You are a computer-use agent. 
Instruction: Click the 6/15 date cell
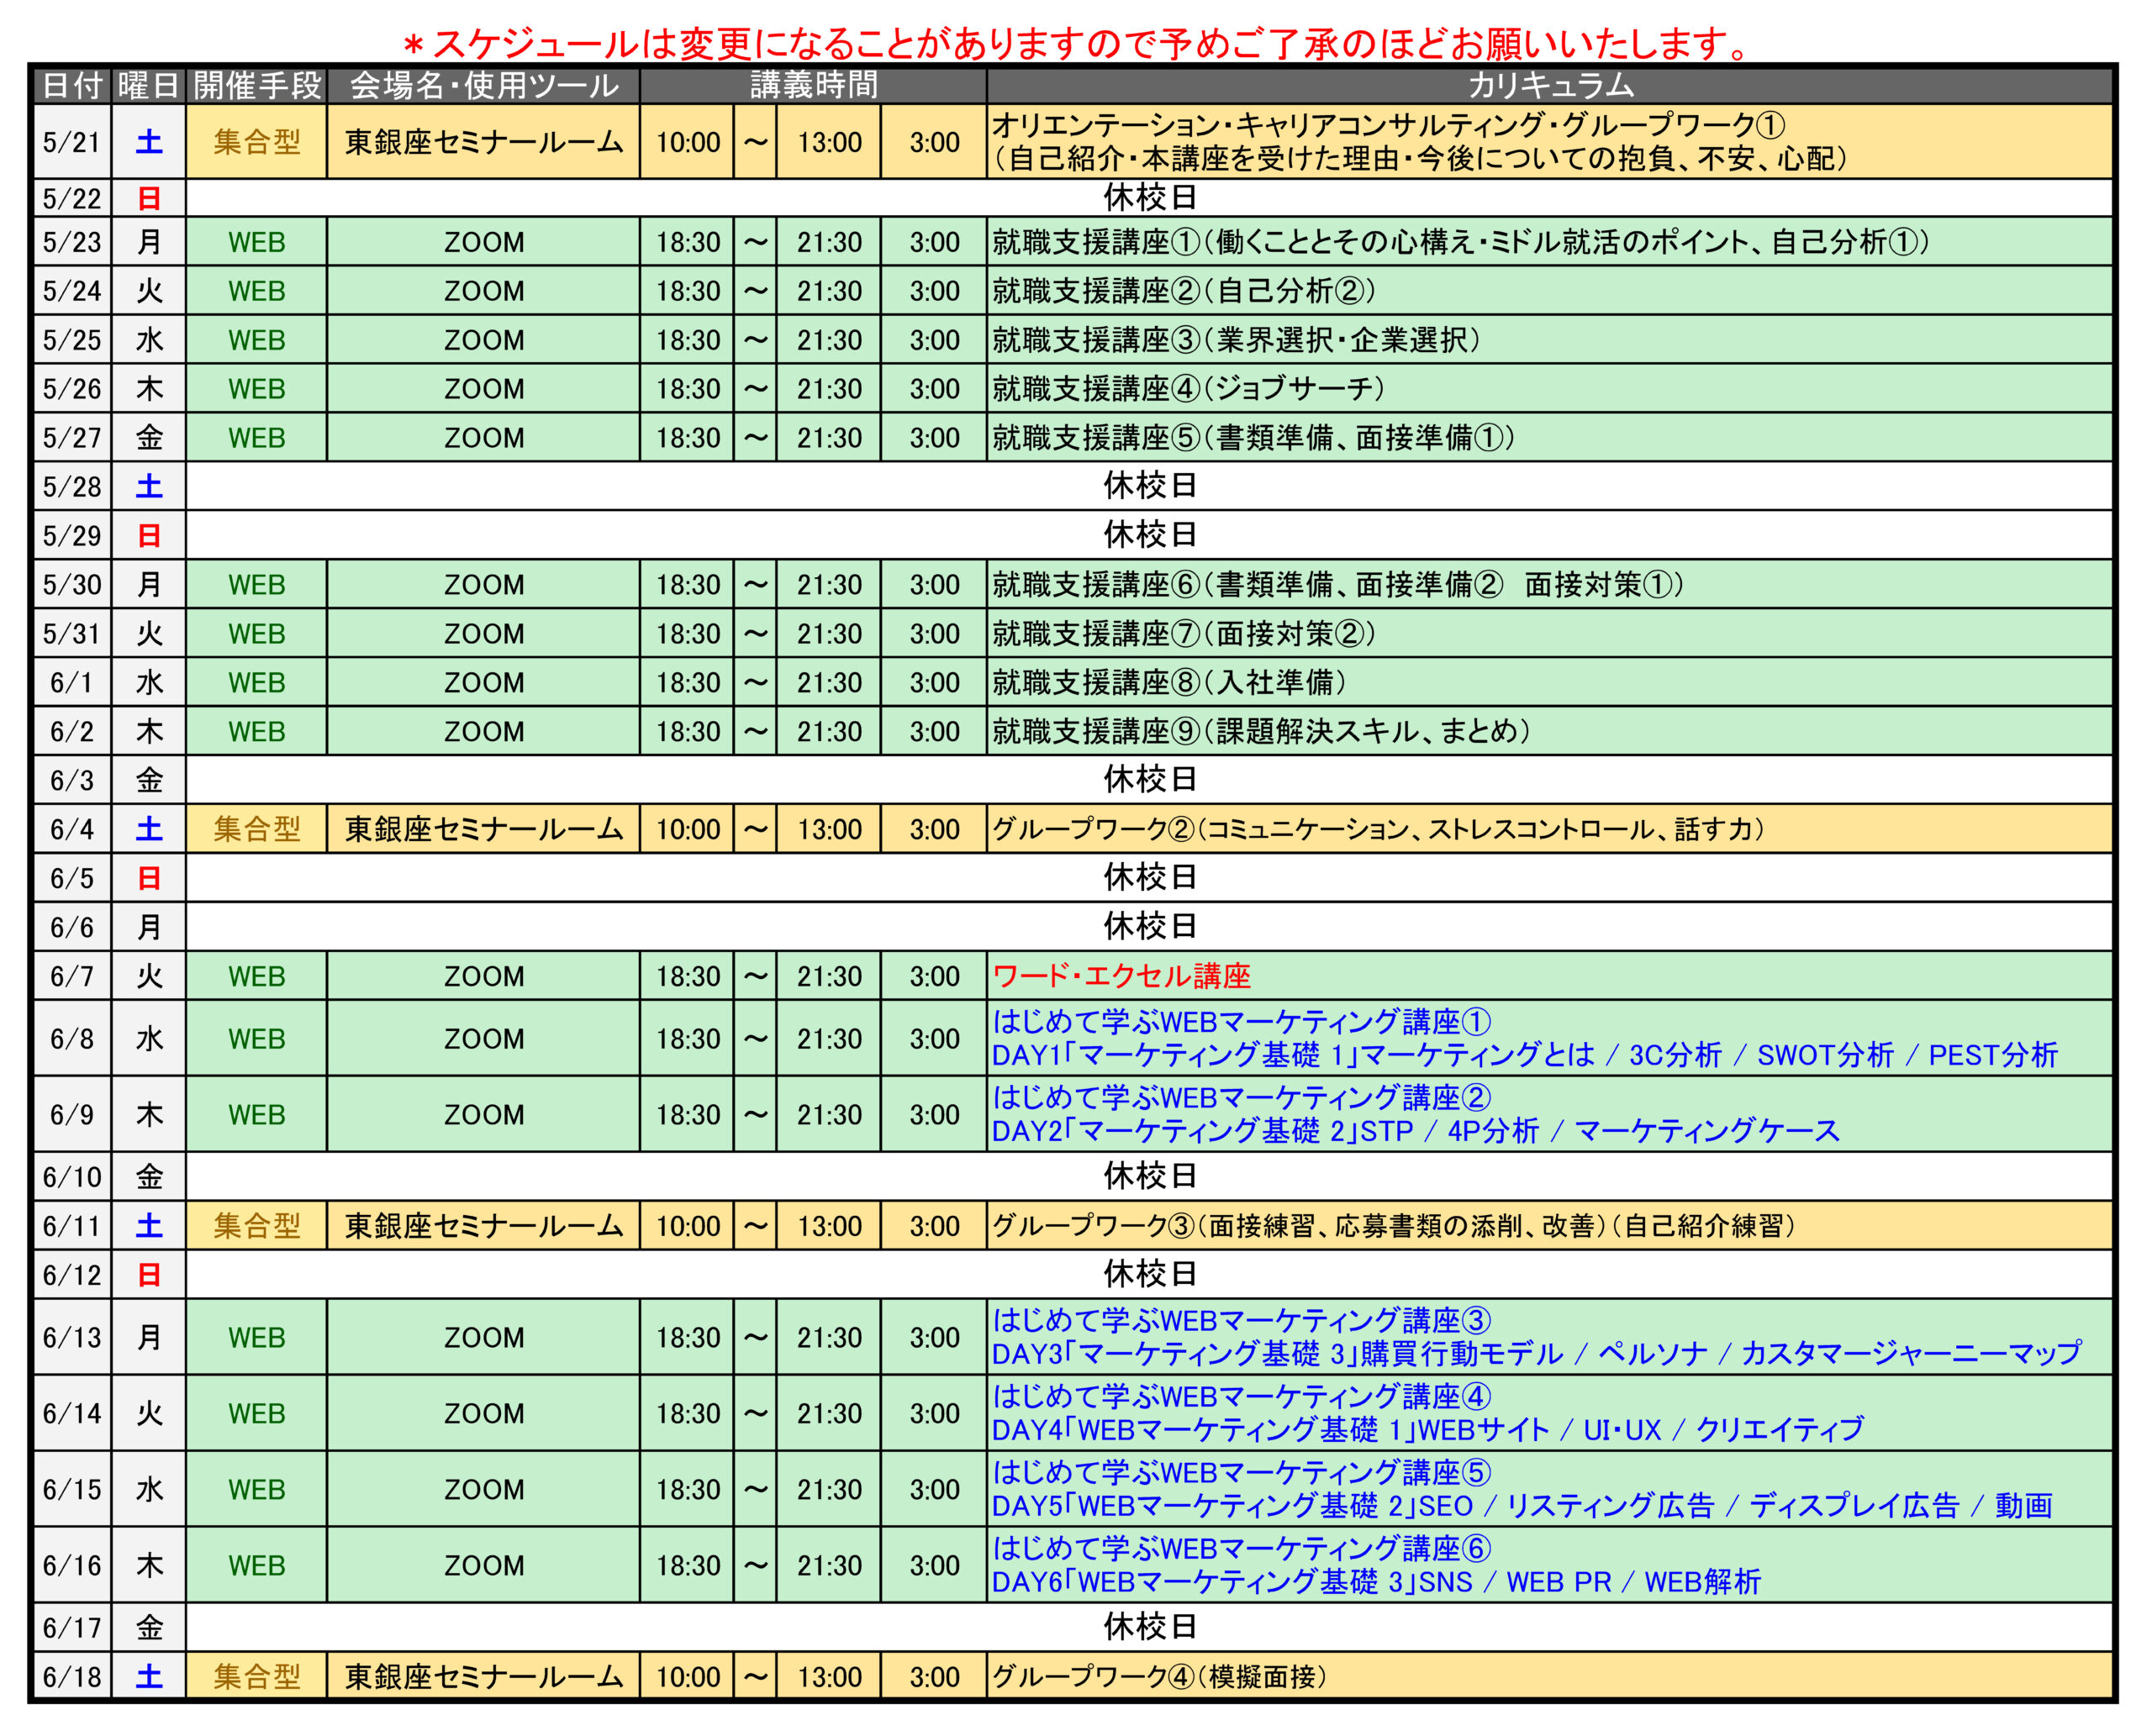(x=72, y=1489)
